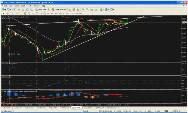Open the Navigator panel with star icon
The image size is (188, 113).
click(x=23, y=9)
